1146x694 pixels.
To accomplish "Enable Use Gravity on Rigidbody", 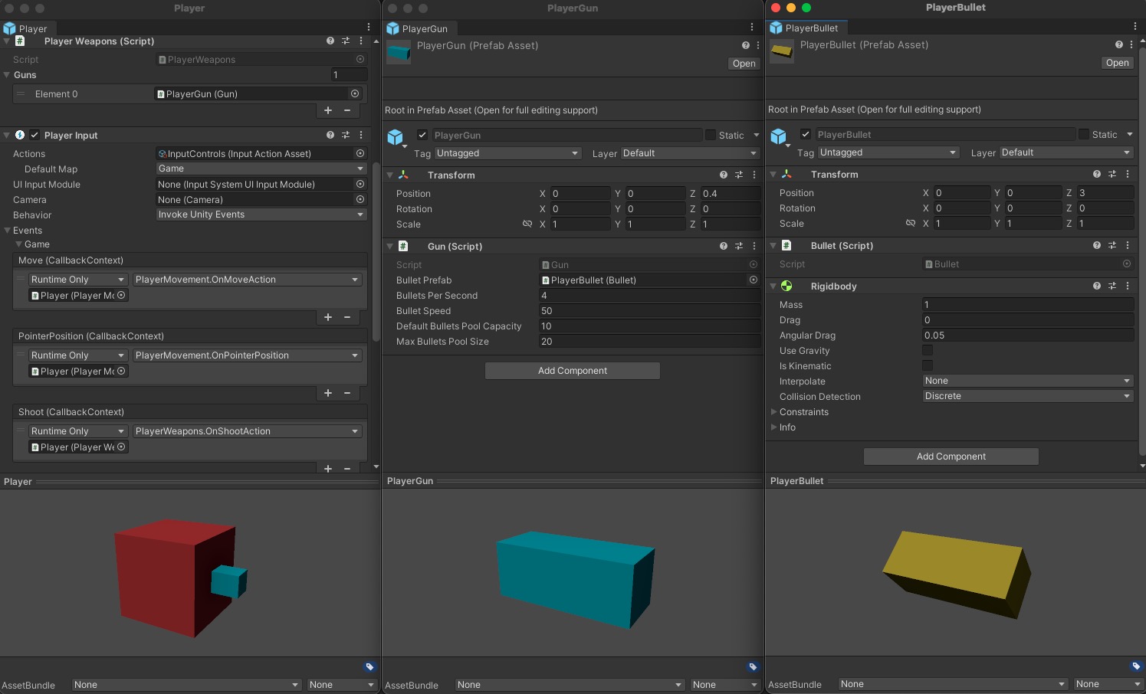I will point(928,350).
